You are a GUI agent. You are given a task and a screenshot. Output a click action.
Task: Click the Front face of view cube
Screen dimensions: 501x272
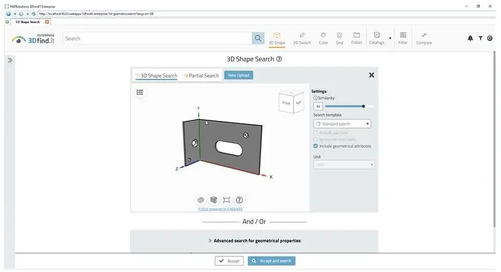[286, 103]
